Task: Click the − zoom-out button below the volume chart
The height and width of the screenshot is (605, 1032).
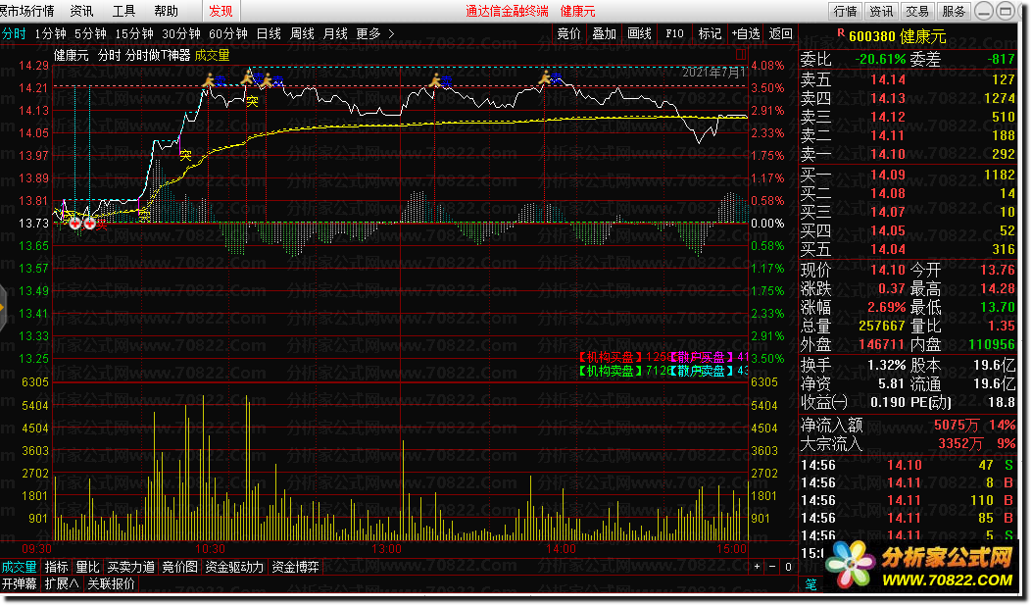Action: pyautogui.click(x=772, y=566)
